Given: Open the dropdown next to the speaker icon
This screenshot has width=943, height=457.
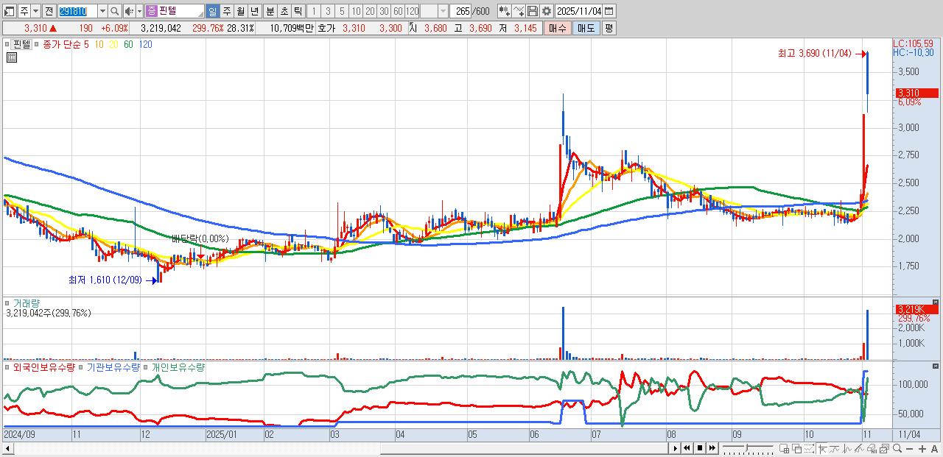Looking at the screenshot, I should [x=139, y=11].
